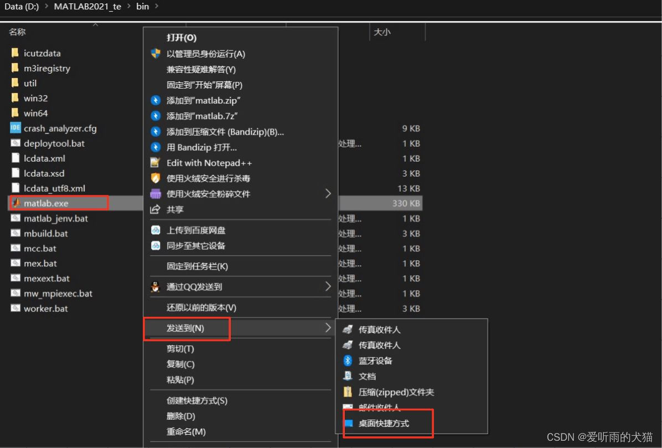Choose 创建快捷方式(S)
The height and width of the screenshot is (448, 662).
tap(196, 401)
